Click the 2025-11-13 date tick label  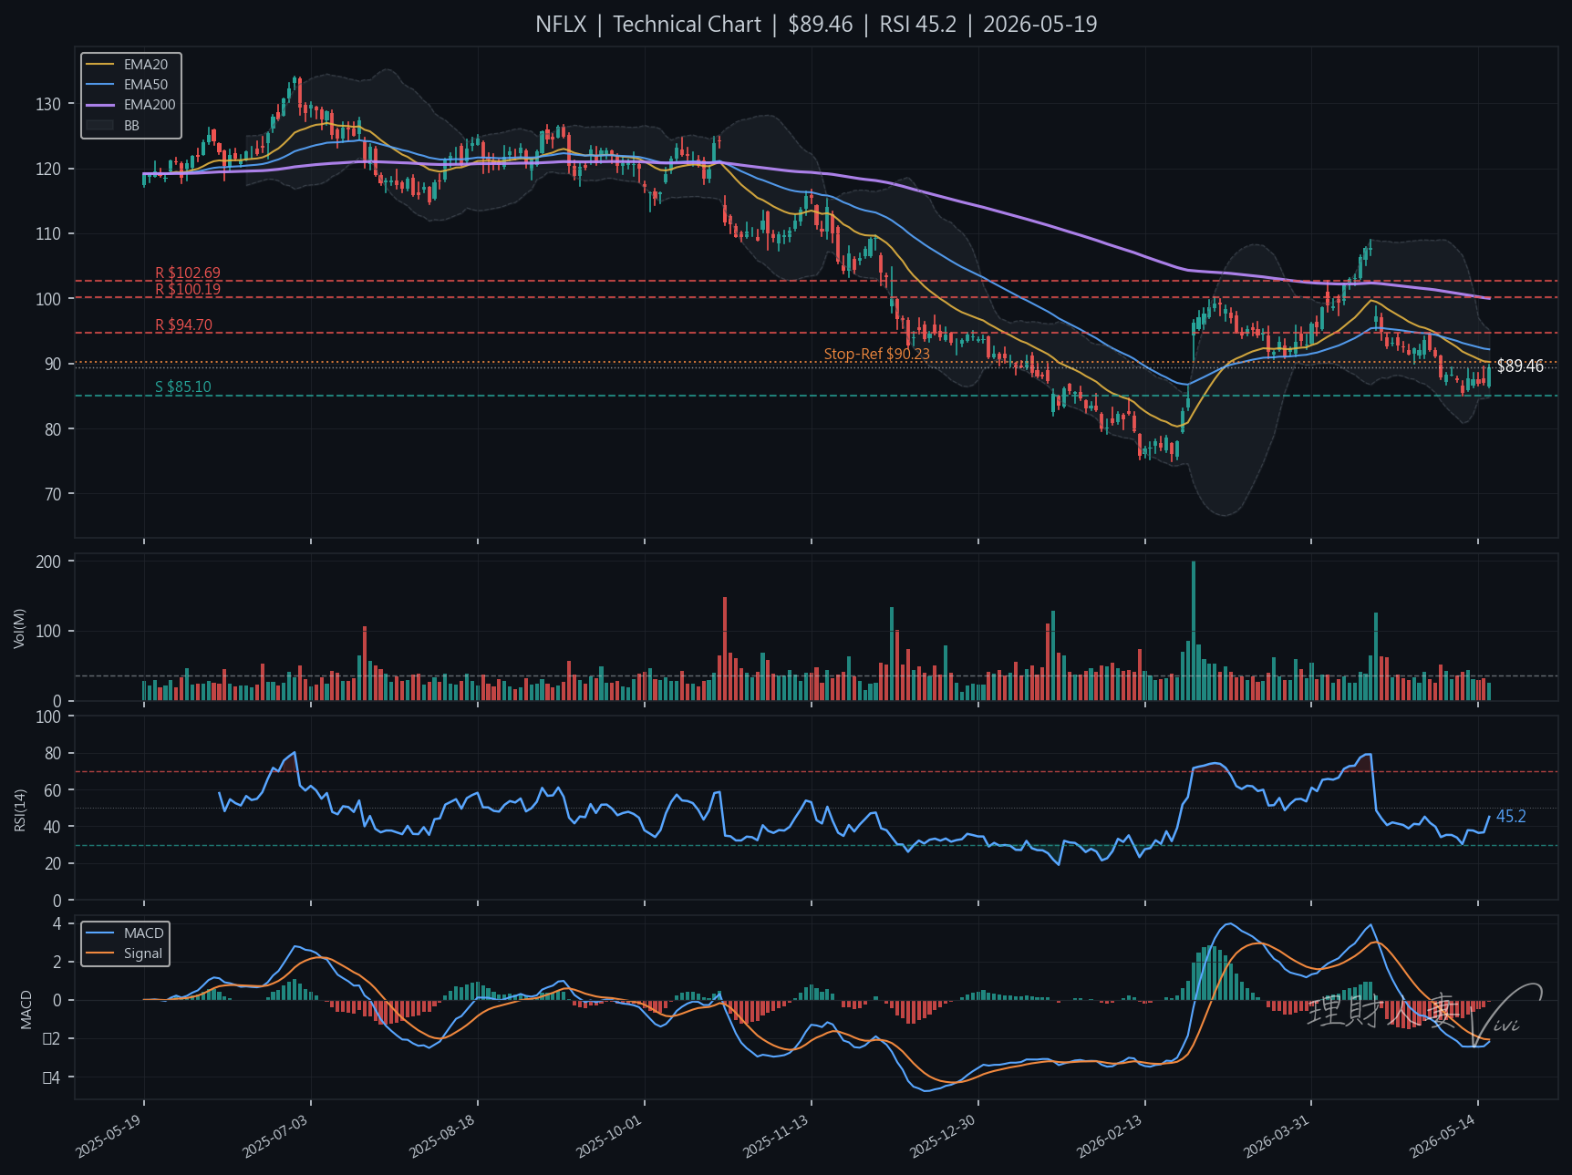pos(777,1136)
